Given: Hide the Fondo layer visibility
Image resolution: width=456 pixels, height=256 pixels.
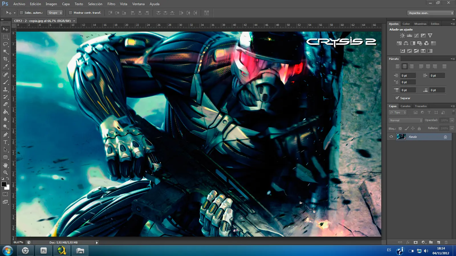Looking at the screenshot, I should pyautogui.click(x=391, y=137).
